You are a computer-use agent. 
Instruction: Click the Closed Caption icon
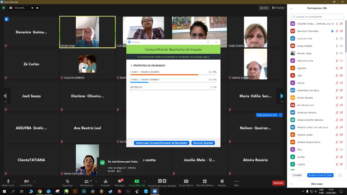pos(186,181)
